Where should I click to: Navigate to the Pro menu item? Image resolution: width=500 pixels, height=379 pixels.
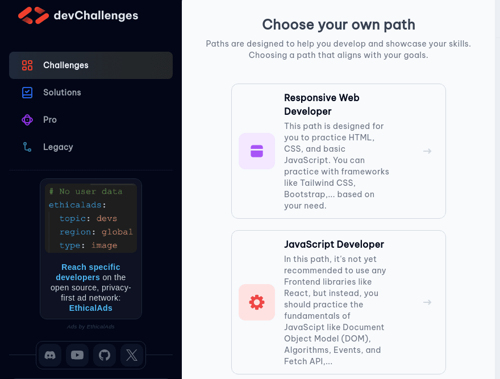click(50, 120)
